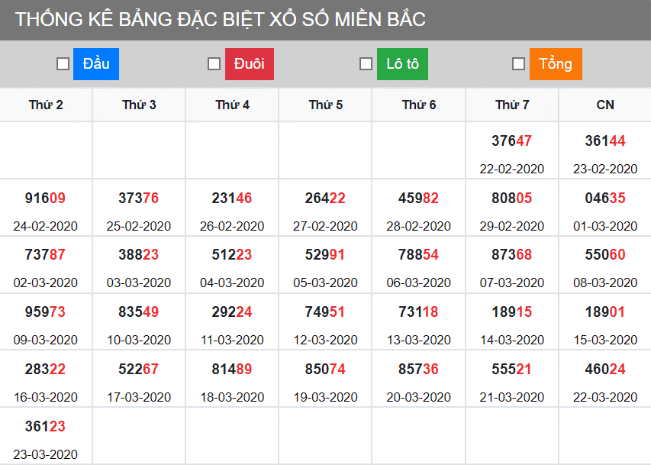Screen dimensions: 651x465
Task: Click result 52991 on 05-03-2020
Action: pos(325,255)
